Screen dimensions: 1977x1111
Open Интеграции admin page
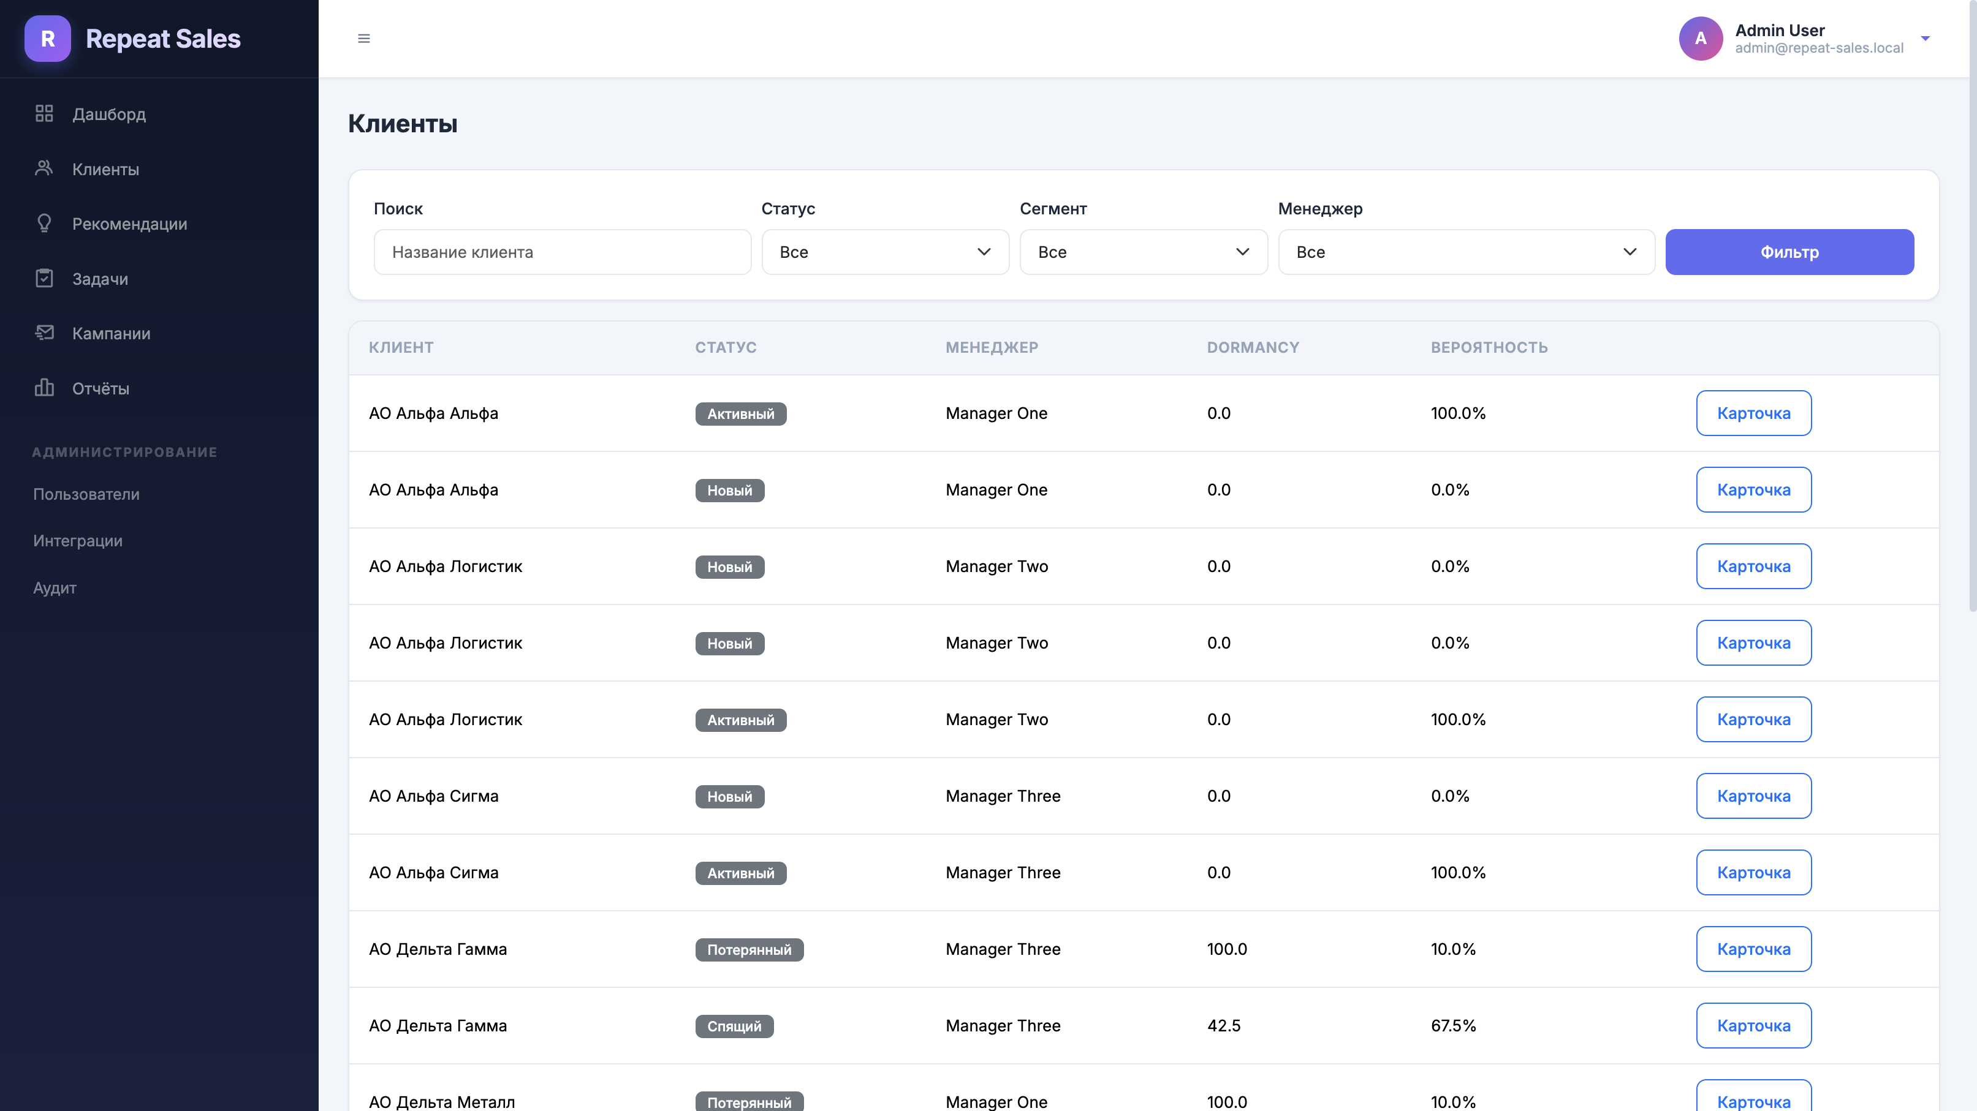pyautogui.click(x=77, y=541)
